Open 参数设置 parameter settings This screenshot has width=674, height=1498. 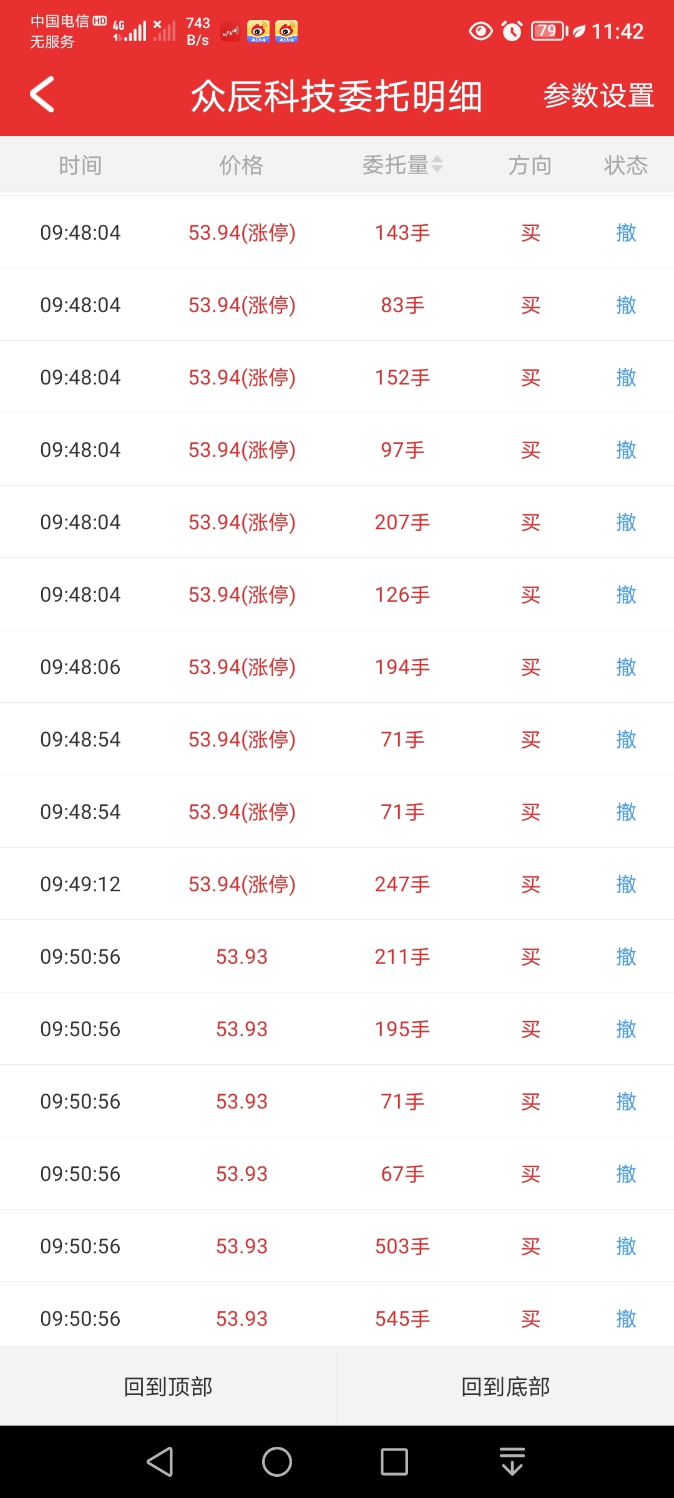coord(598,95)
